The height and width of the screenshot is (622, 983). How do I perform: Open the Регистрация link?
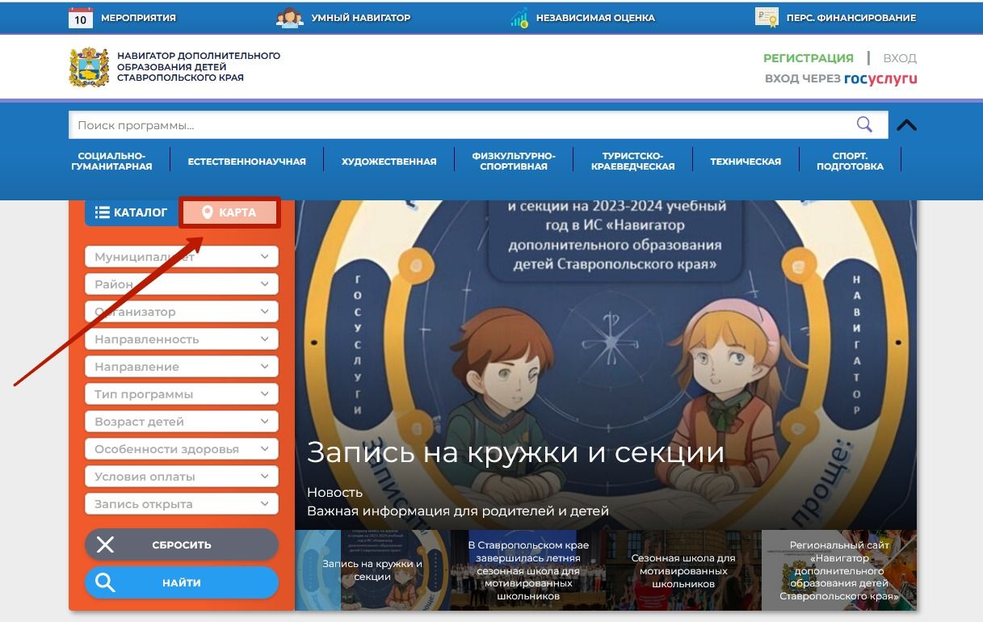pos(808,58)
